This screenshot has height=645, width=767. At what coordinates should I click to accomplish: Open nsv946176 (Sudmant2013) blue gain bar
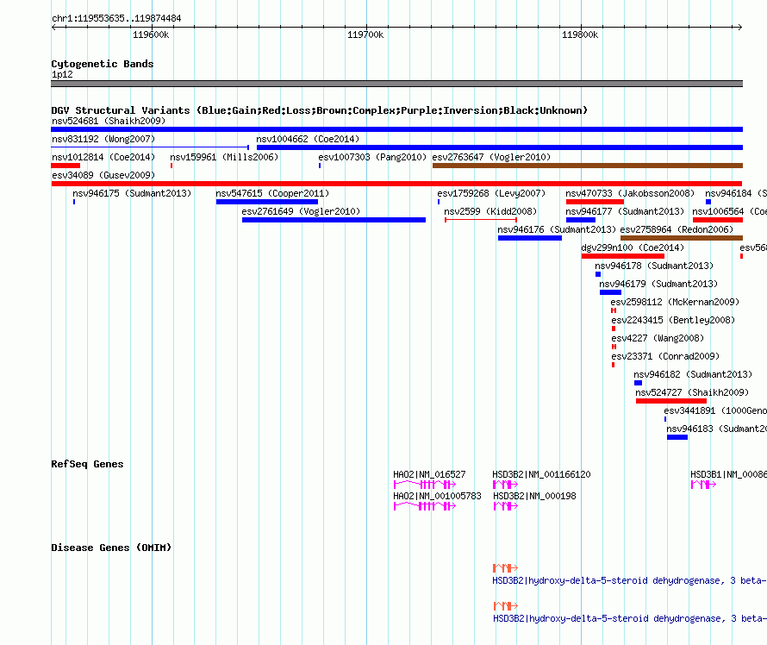coord(530,238)
